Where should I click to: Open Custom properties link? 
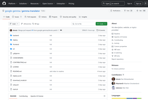(x=119, y=46)
